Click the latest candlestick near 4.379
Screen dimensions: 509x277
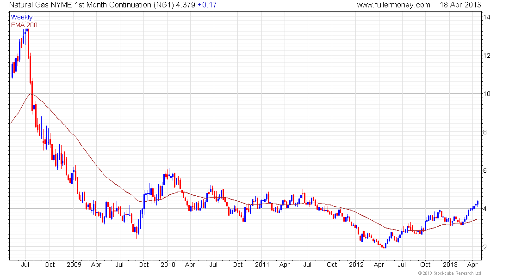[x=478, y=203]
